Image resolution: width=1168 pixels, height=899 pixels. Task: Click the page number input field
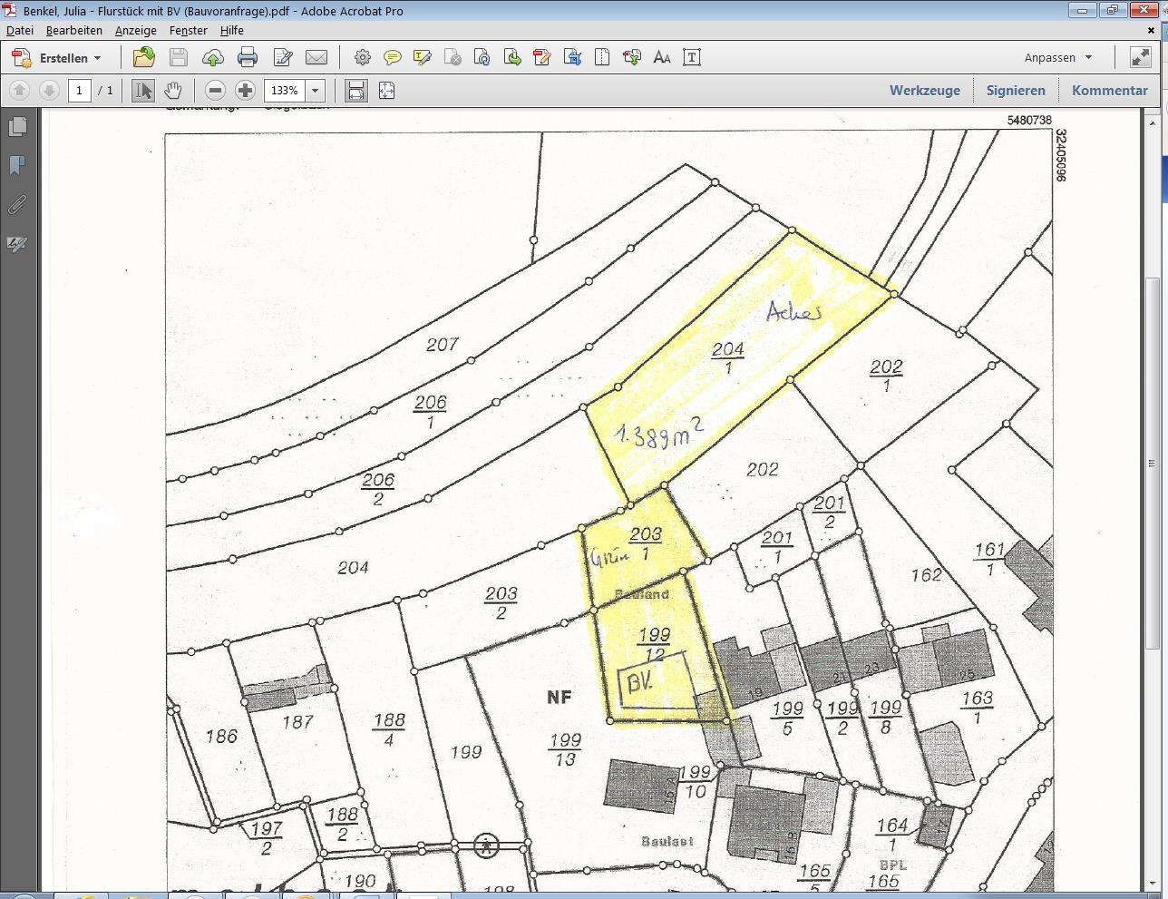click(x=80, y=91)
